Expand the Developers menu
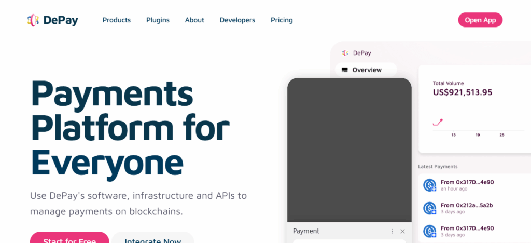The image size is (531, 243). [x=237, y=20]
